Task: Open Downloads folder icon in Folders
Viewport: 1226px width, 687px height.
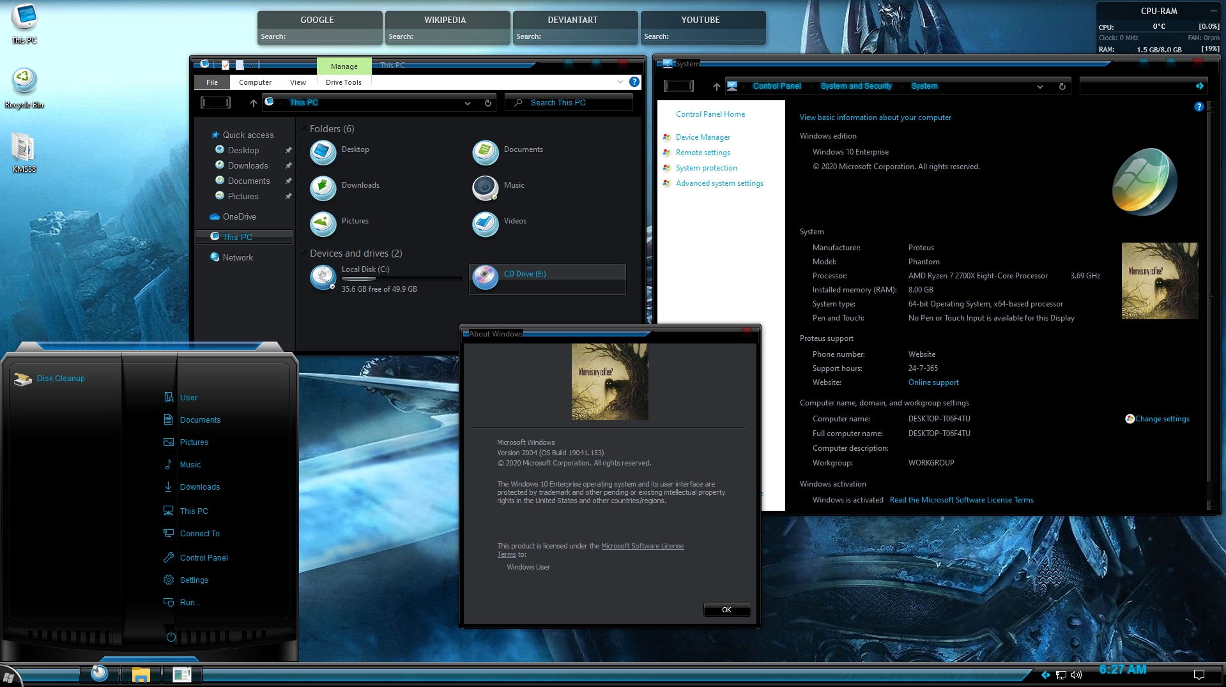Action: click(x=323, y=188)
